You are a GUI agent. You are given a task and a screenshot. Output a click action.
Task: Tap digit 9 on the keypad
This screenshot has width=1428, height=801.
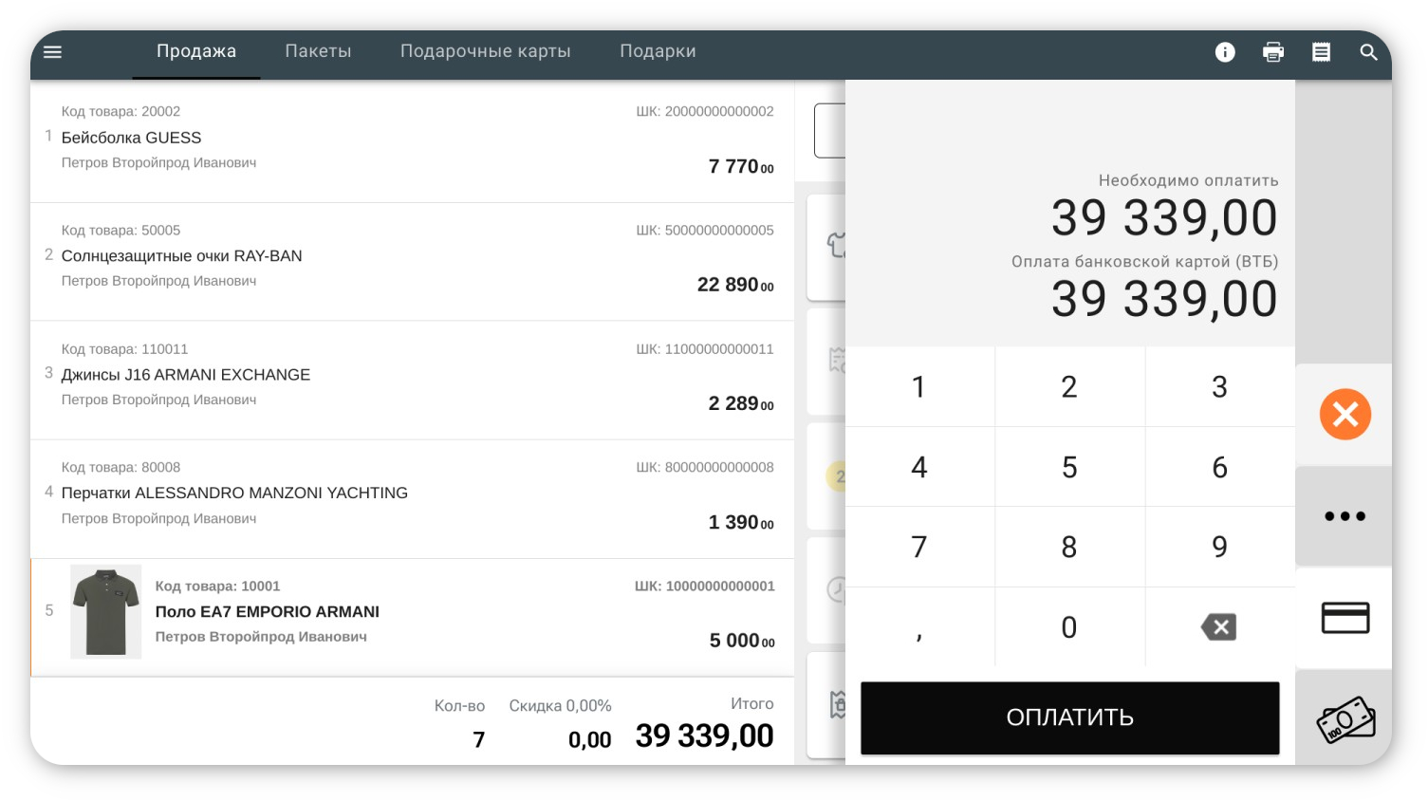coord(1220,547)
